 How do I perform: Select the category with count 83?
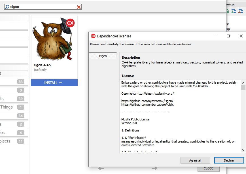tap(14, 82)
